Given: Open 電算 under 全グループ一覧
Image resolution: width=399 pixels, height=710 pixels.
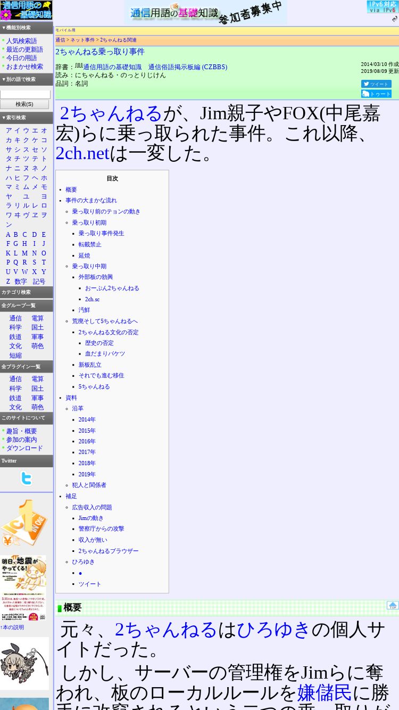Looking at the screenshot, I should pyautogui.click(x=37, y=318).
